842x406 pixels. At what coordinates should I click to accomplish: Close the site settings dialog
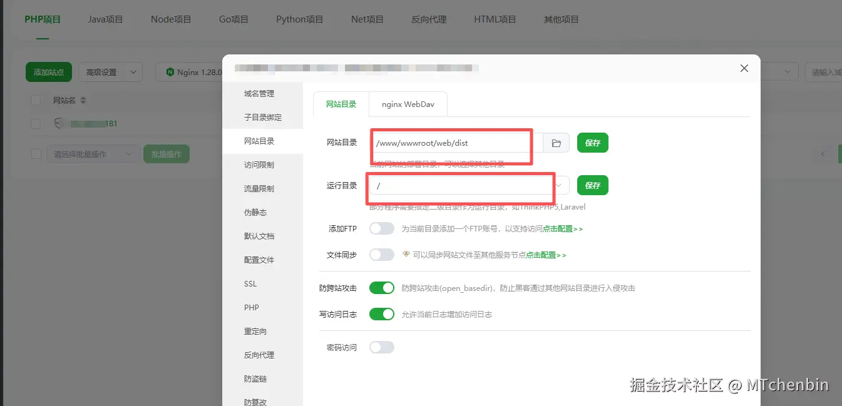click(744, 68)
